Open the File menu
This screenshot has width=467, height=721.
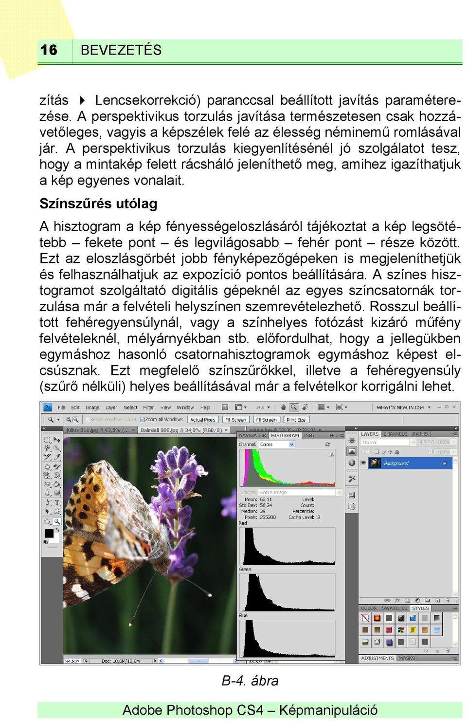[x=61, y=407]
